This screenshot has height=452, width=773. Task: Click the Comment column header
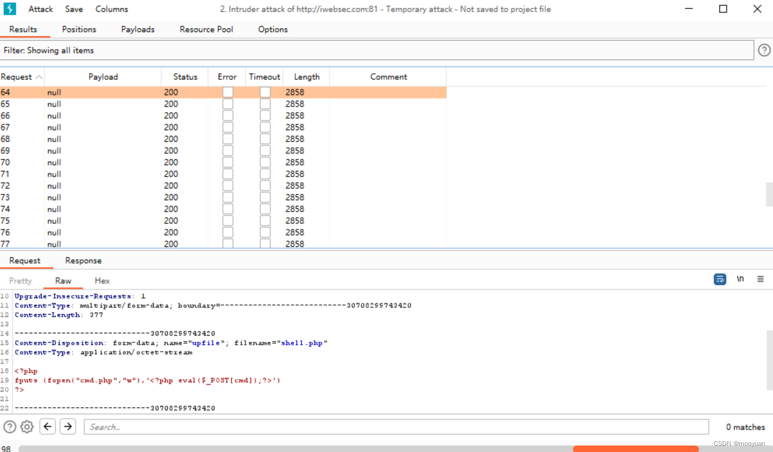coord(388,77)
